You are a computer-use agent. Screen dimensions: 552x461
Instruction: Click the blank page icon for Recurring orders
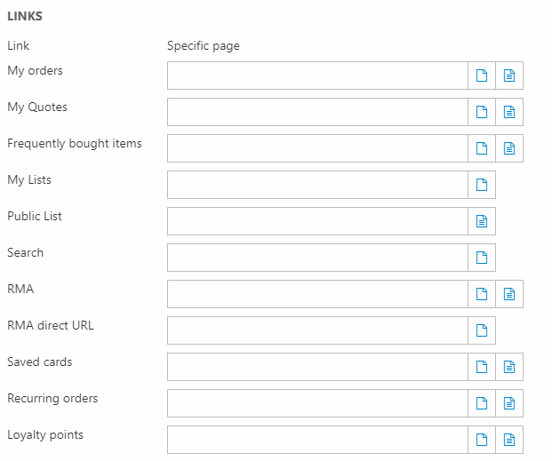tap(482, 403)
